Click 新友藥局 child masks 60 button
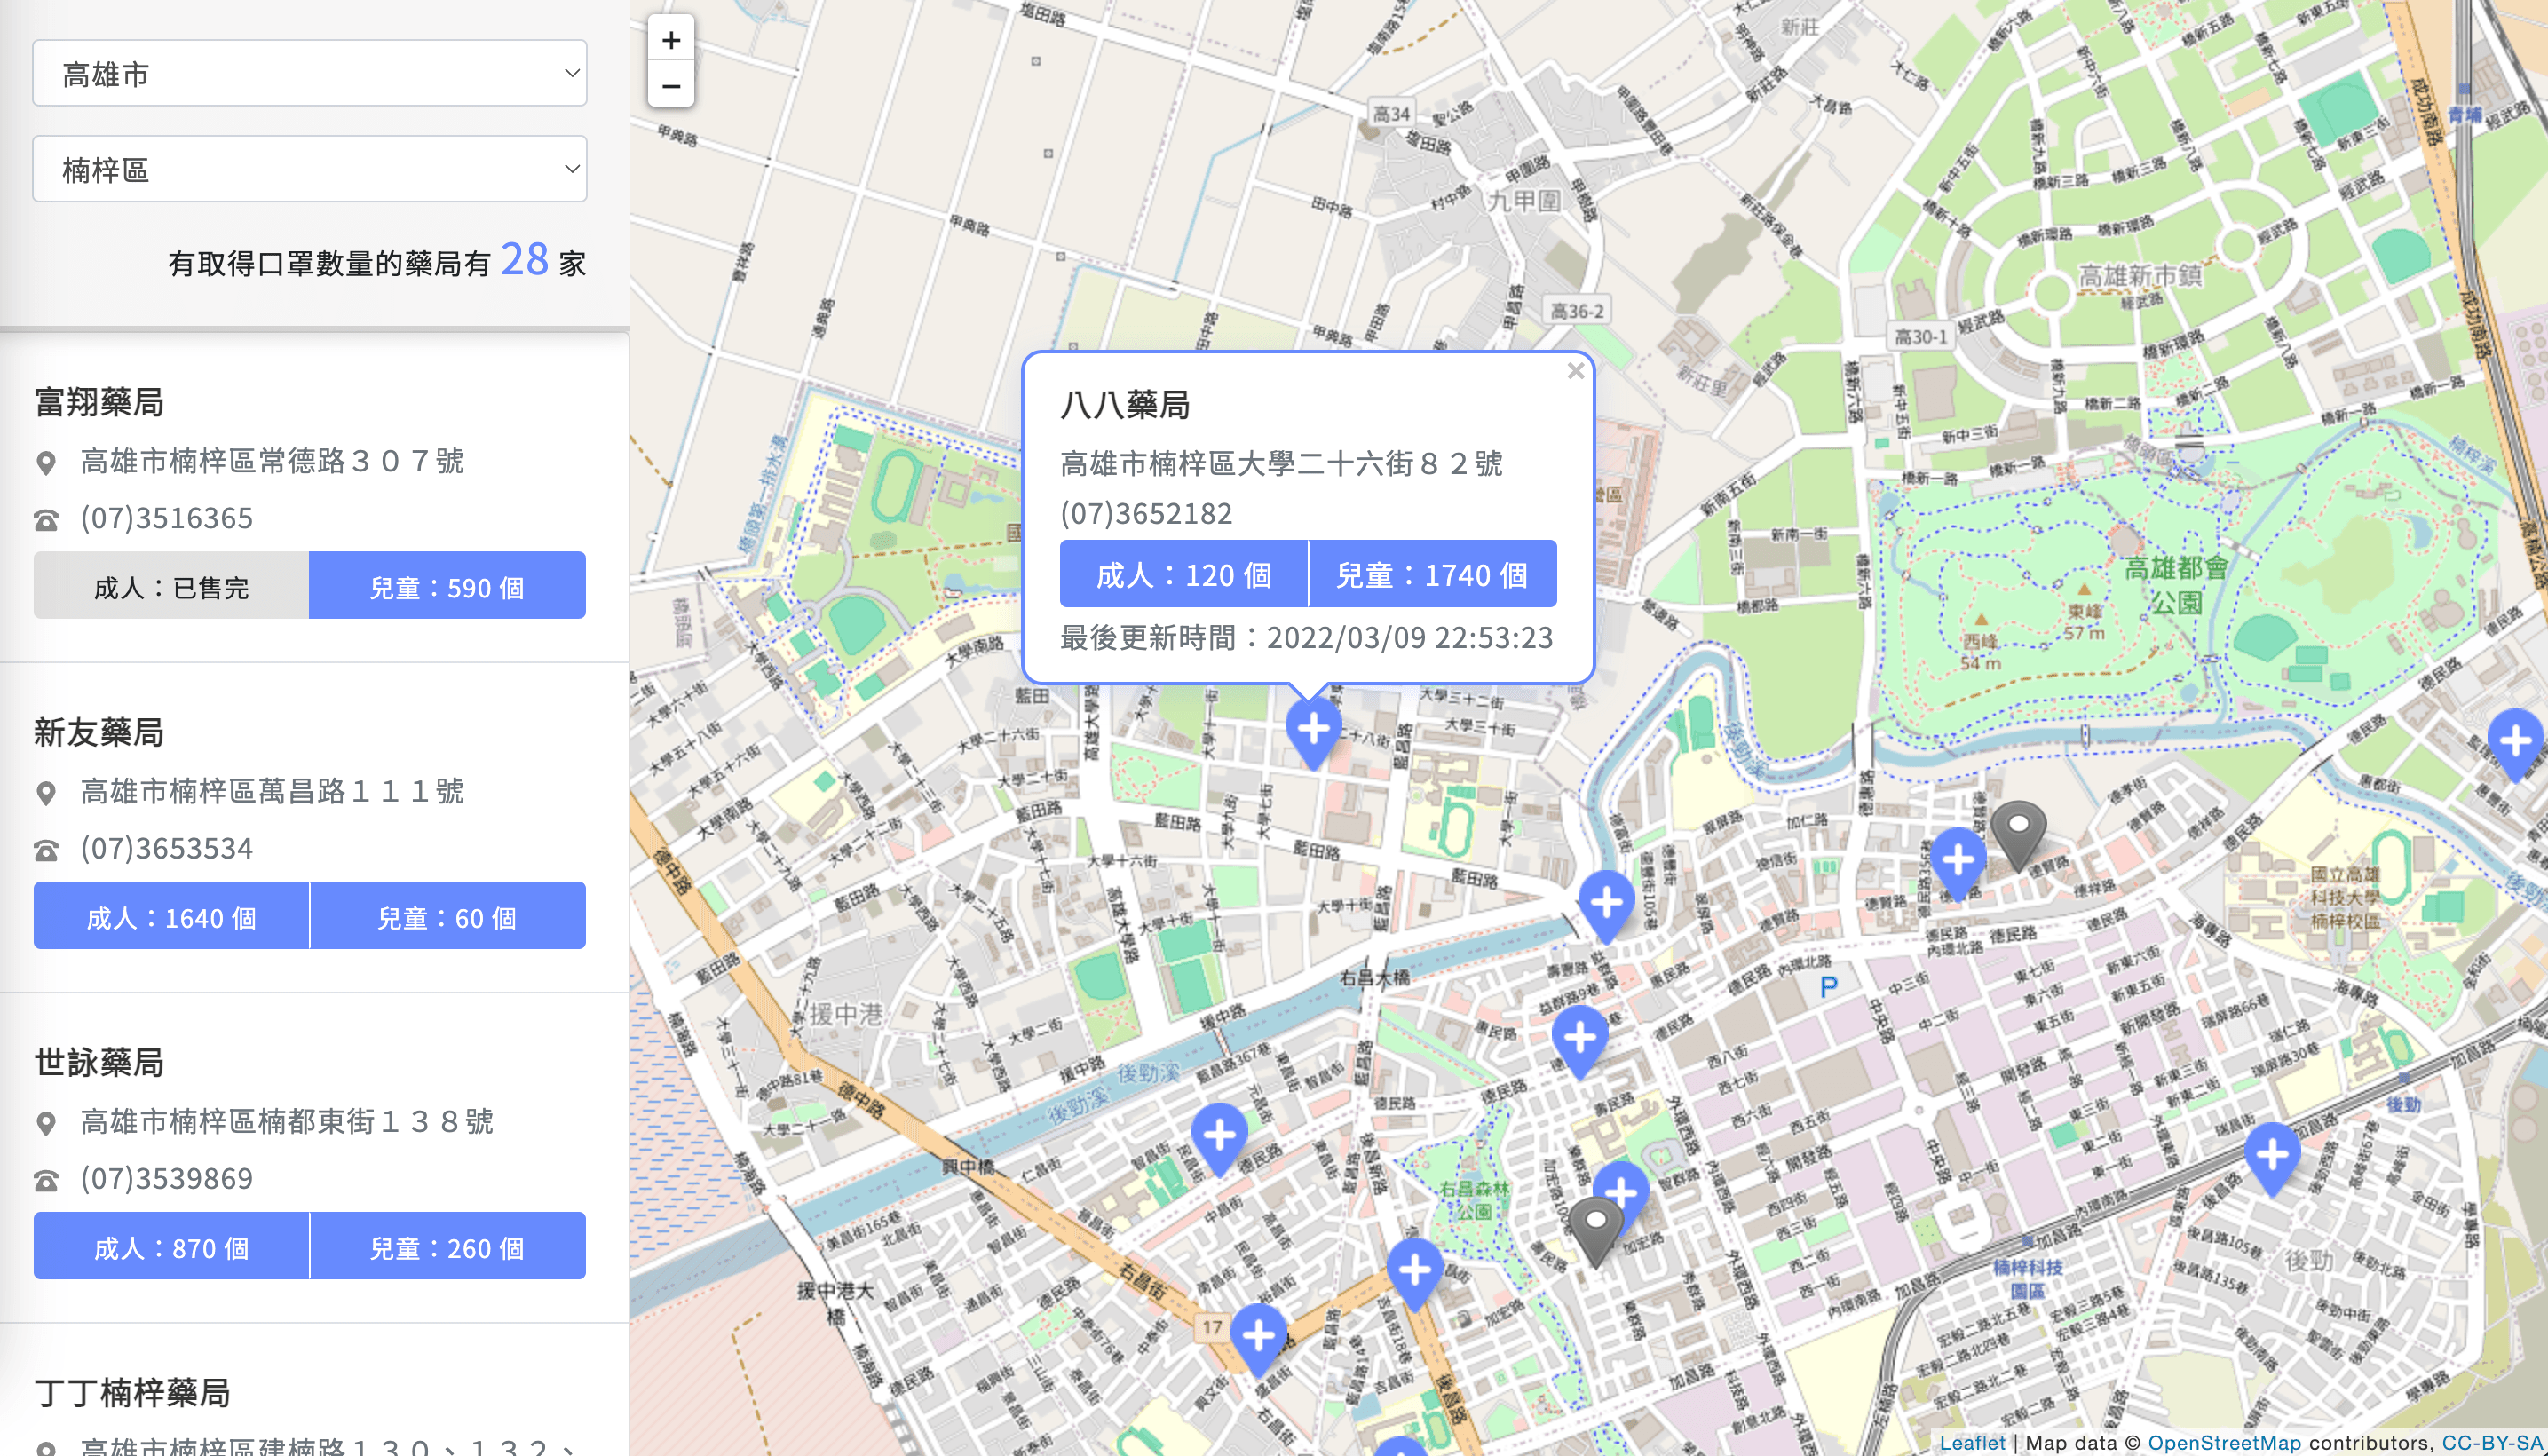 point(447,915)
